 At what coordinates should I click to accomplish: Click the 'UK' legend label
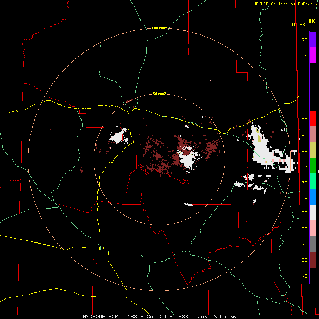pyautogui.click(x=304, y=56)
